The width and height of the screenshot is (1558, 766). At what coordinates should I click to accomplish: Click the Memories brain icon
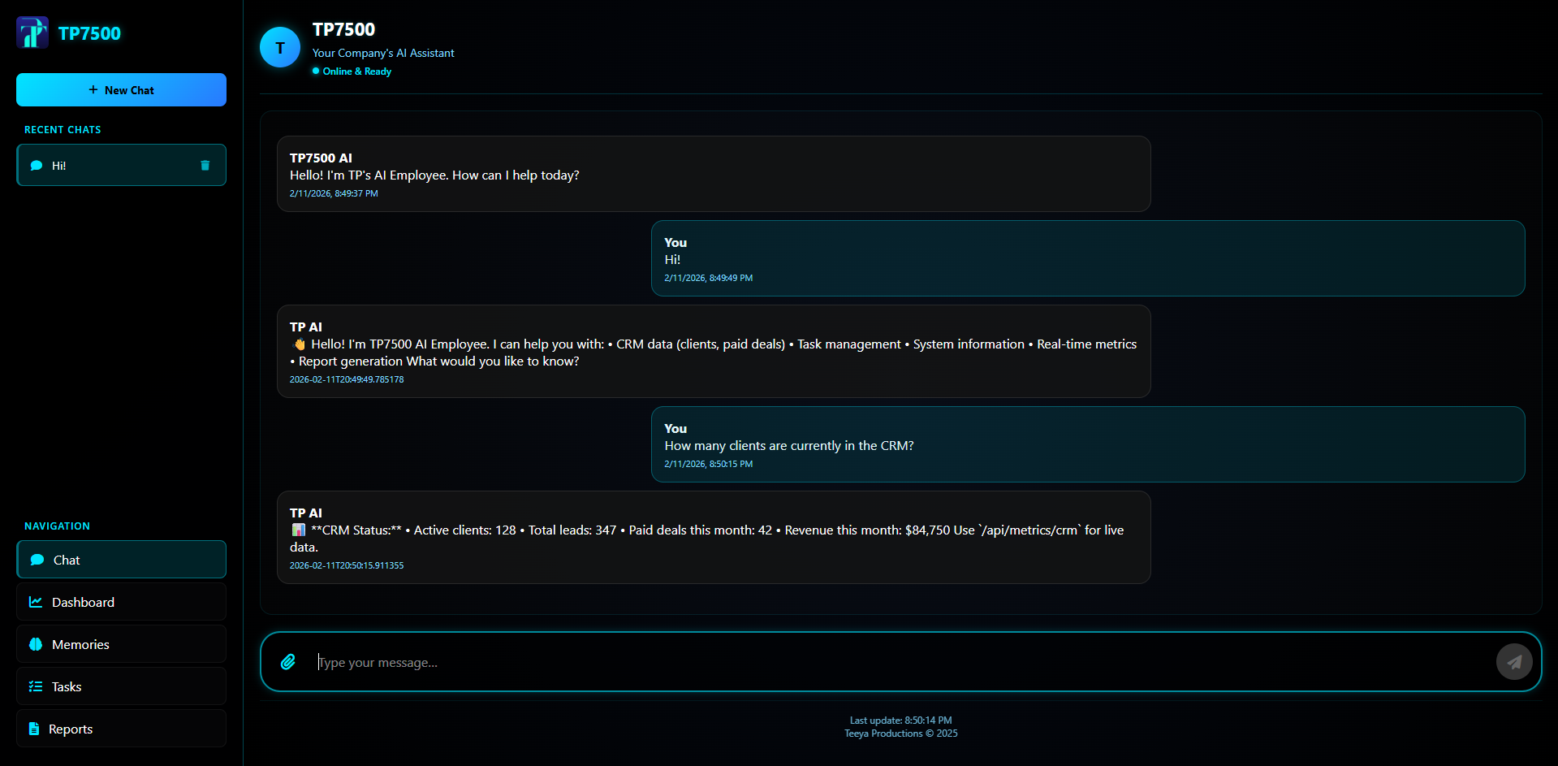coord(36,644)
